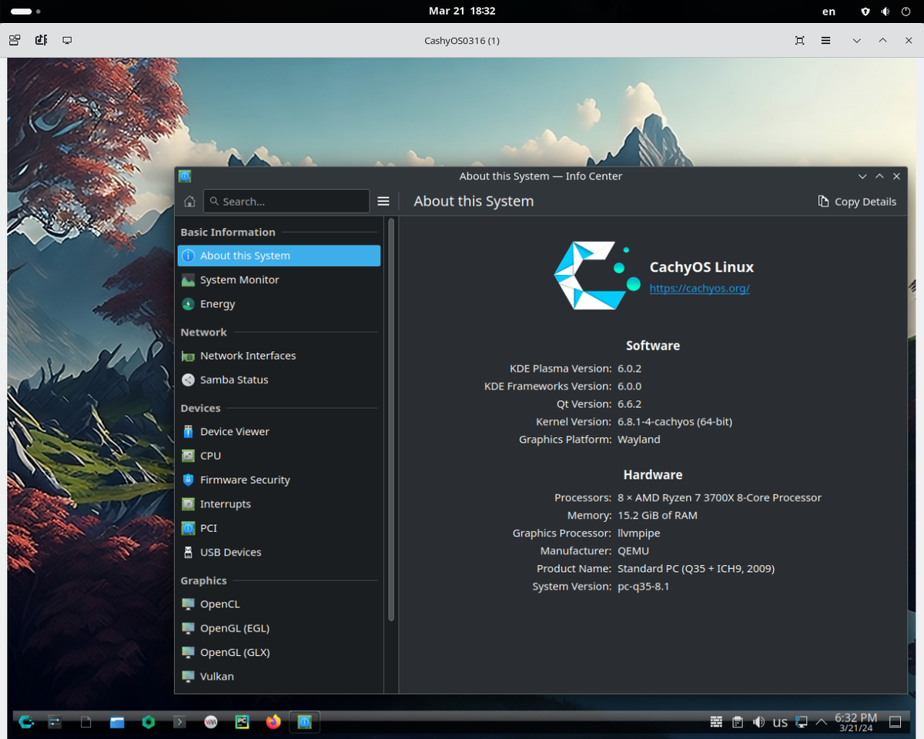Focus the Search field in Info Center
This screenshot has height=739, width=924.
coord(286,202)
